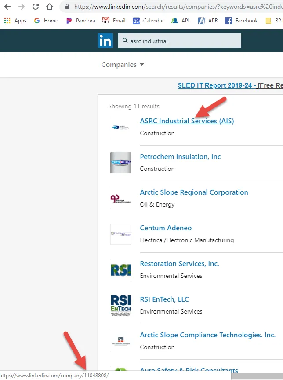Open the yellow folder bookmark 321
The image size is (283, 380).
[274, 21]
